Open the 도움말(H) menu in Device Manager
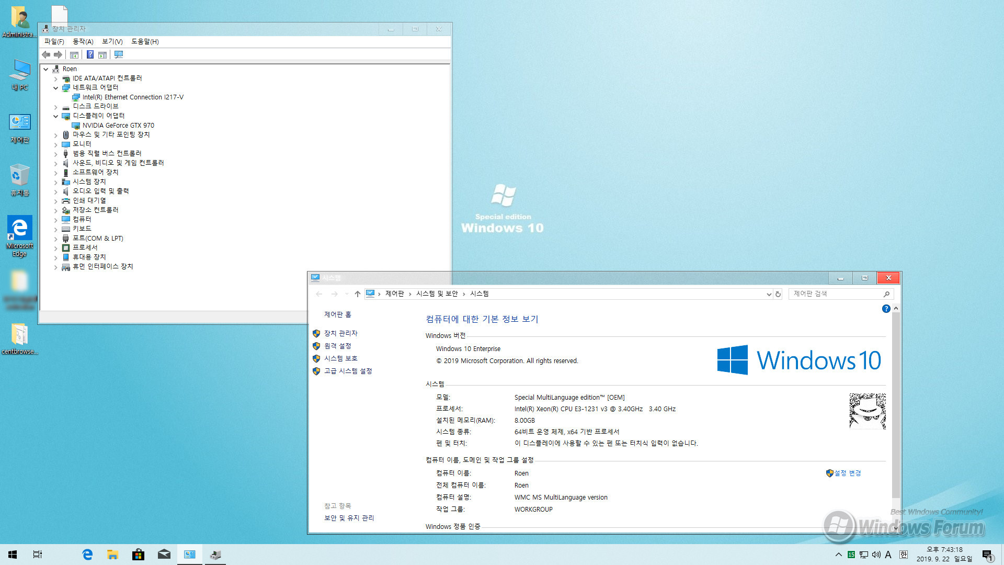 [x=145, y=41]
